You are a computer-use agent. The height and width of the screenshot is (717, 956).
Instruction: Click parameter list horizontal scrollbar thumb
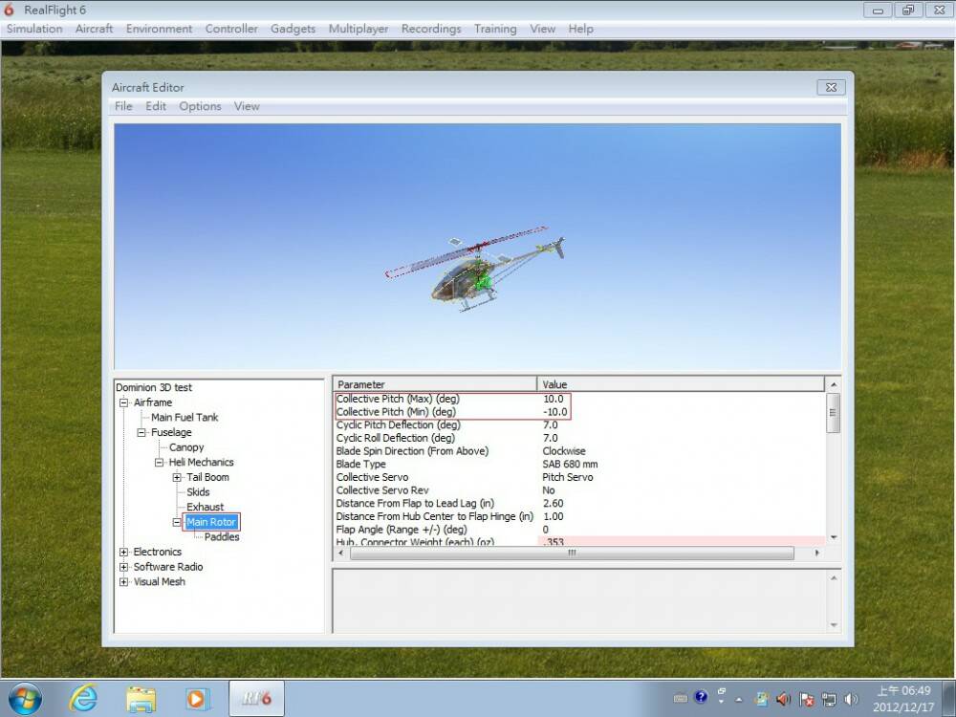point(572,553)
